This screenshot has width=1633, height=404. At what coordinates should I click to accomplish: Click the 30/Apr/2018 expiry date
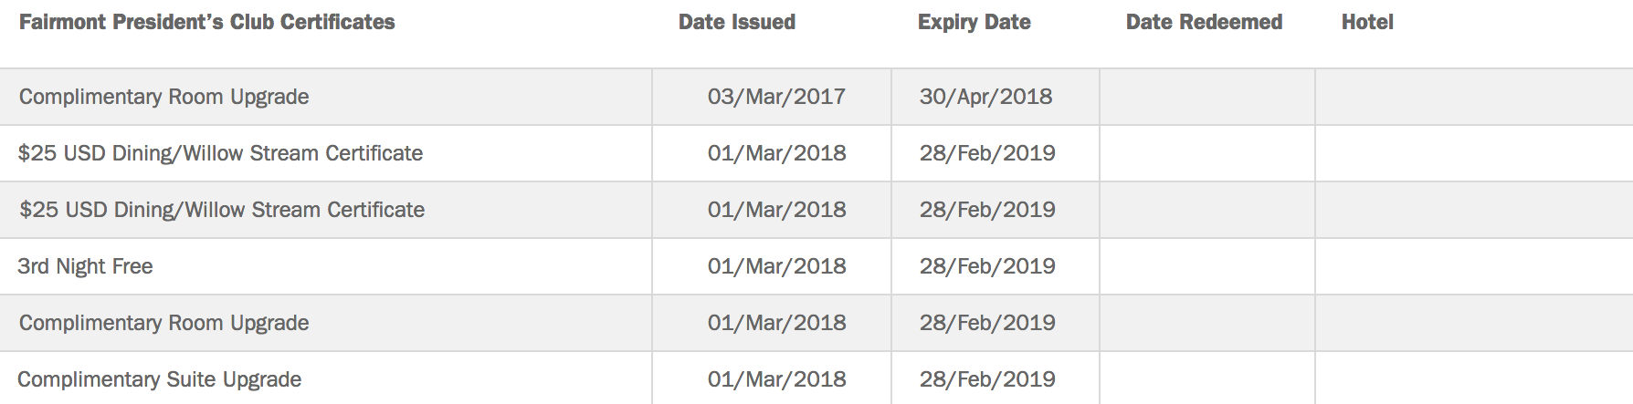(x=985, y=97)
